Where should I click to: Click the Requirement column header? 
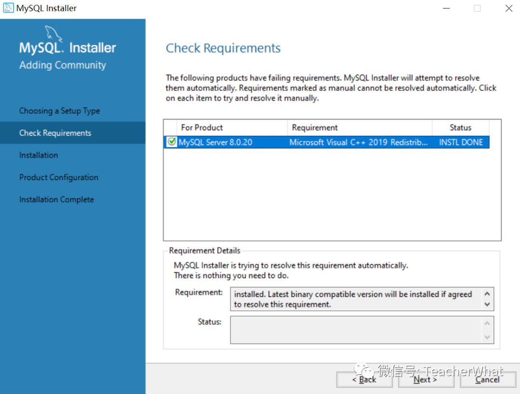pos(360,127)
